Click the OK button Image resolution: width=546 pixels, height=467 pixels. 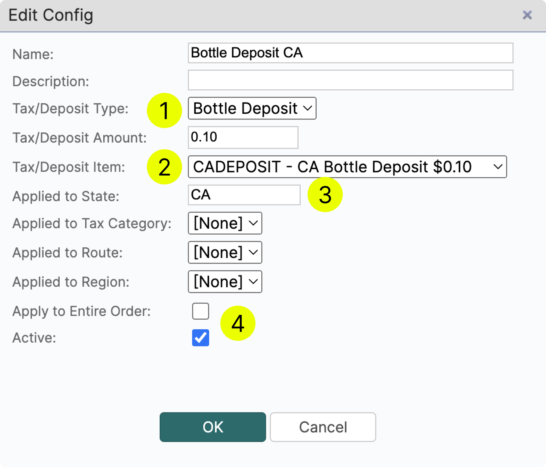212,427
